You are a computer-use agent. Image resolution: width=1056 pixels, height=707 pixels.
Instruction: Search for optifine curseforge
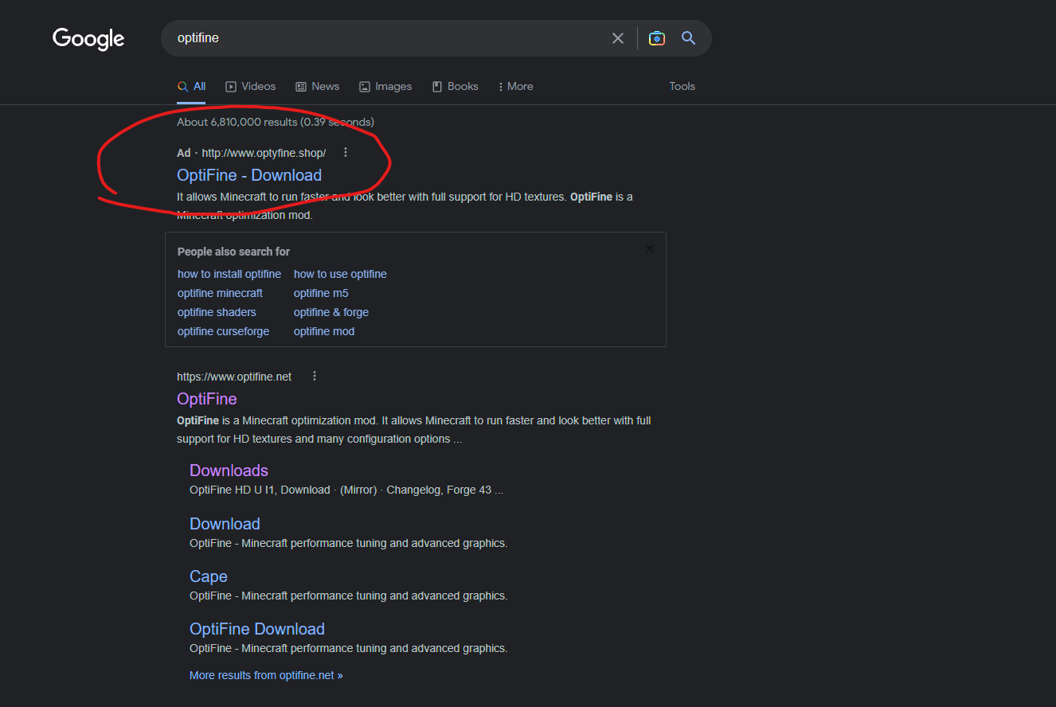223,331
